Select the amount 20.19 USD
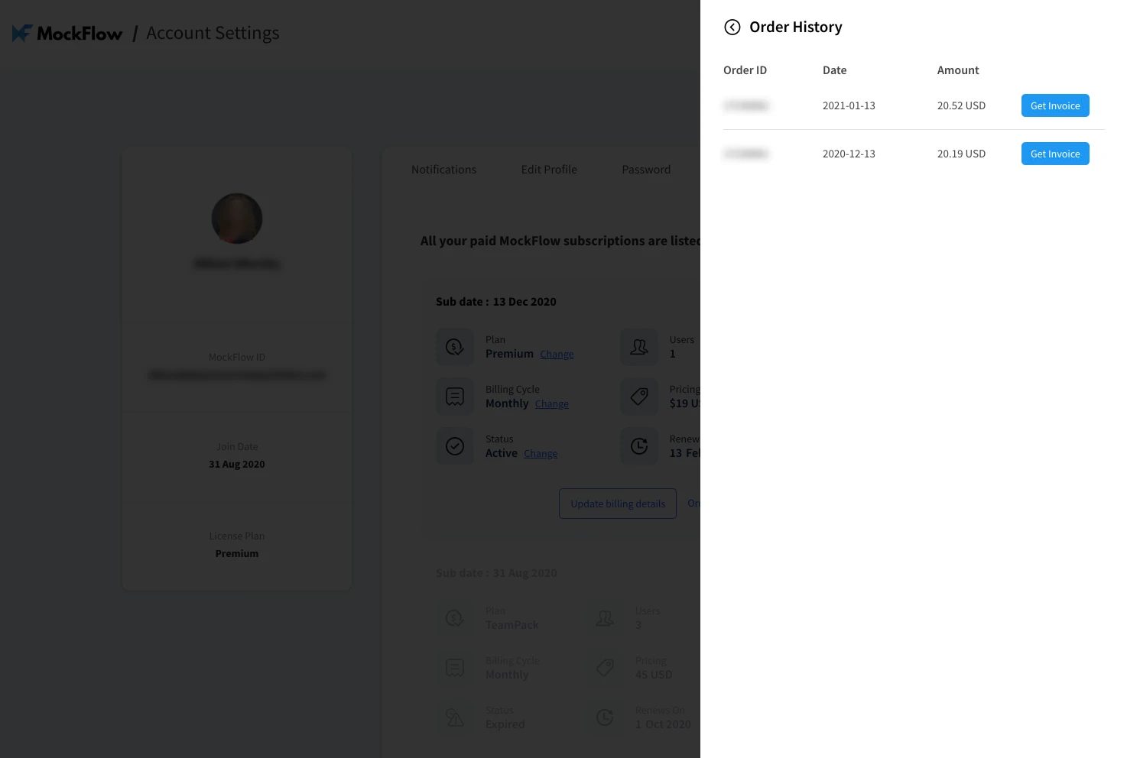Image resolution: width=1127 pixels, height=758 pixels. tap(961, 154)
